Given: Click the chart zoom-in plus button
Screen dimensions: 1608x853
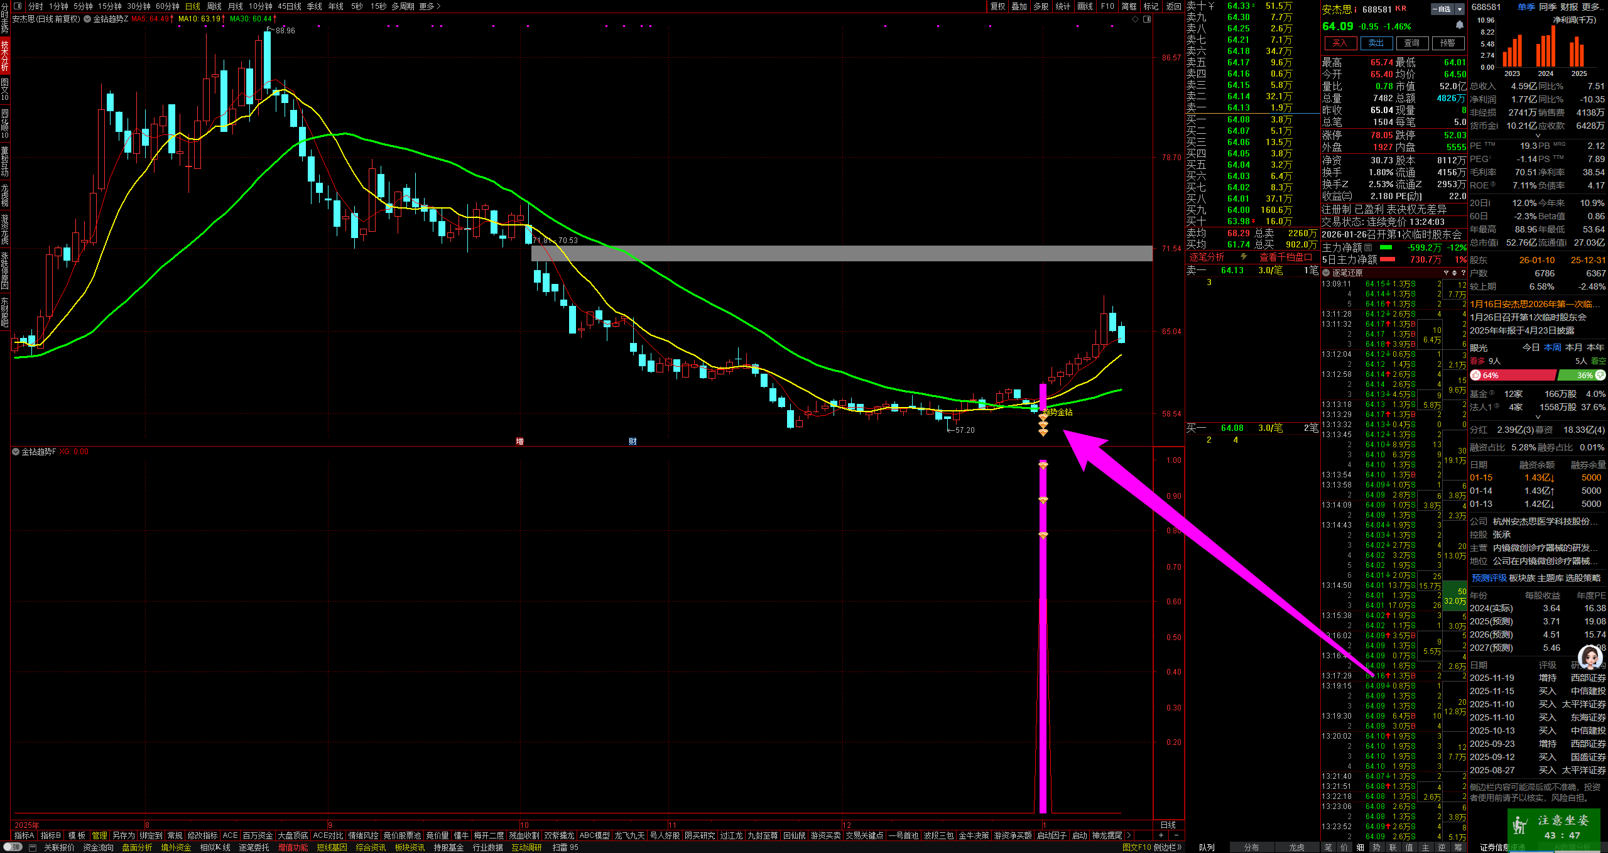Looking at the screenshot, I should [1161, 835].
